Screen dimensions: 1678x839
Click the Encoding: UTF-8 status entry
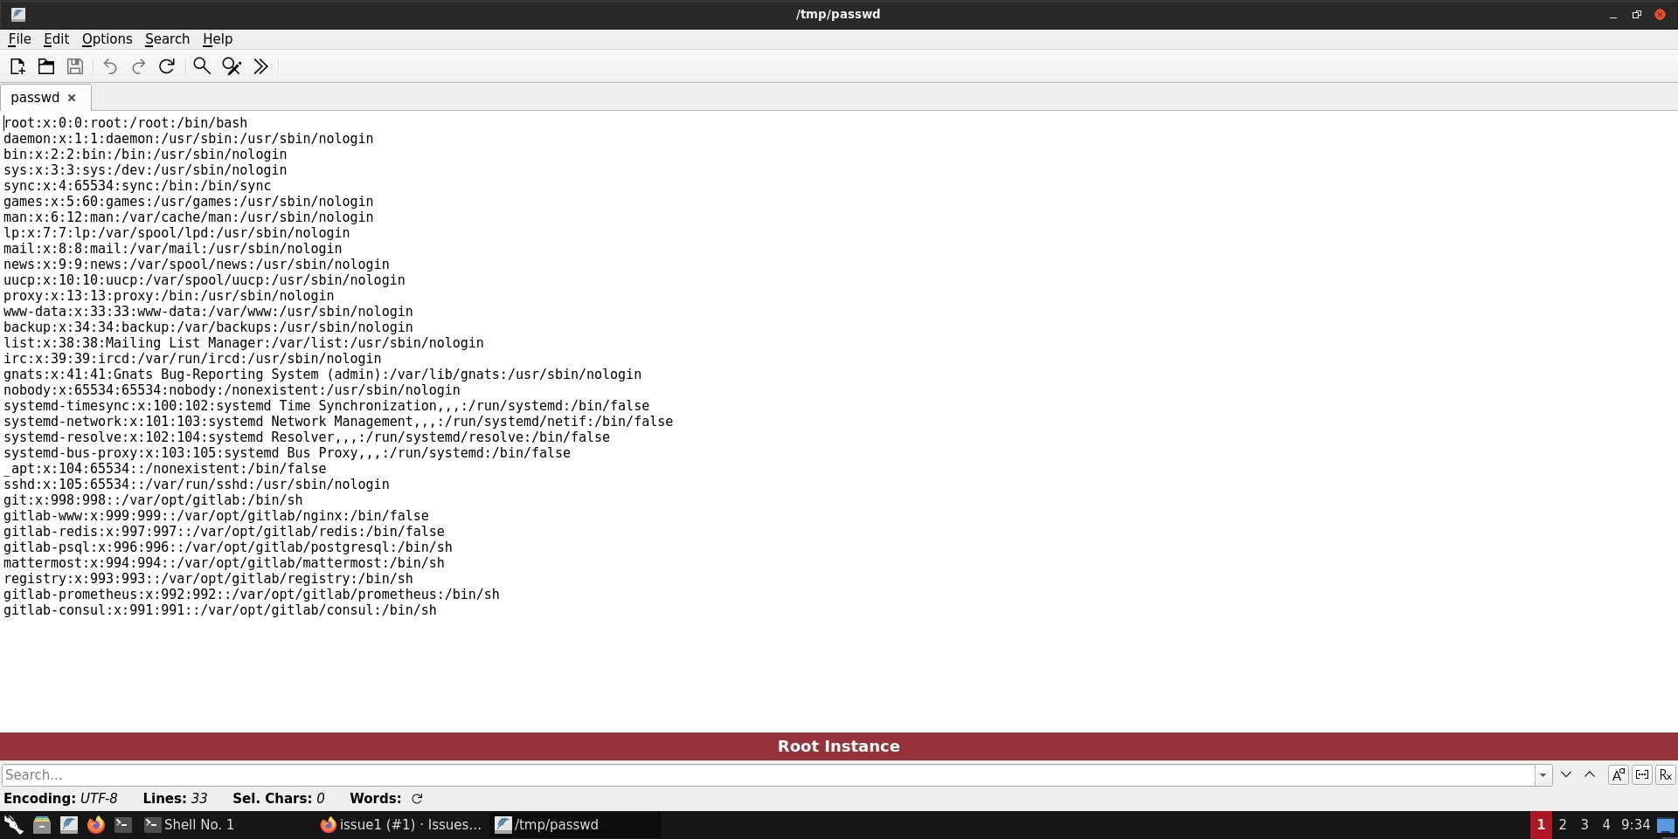[60, 798]
